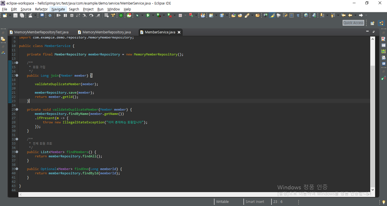Click the Drop to Frame icon

[x=106, y=15]
